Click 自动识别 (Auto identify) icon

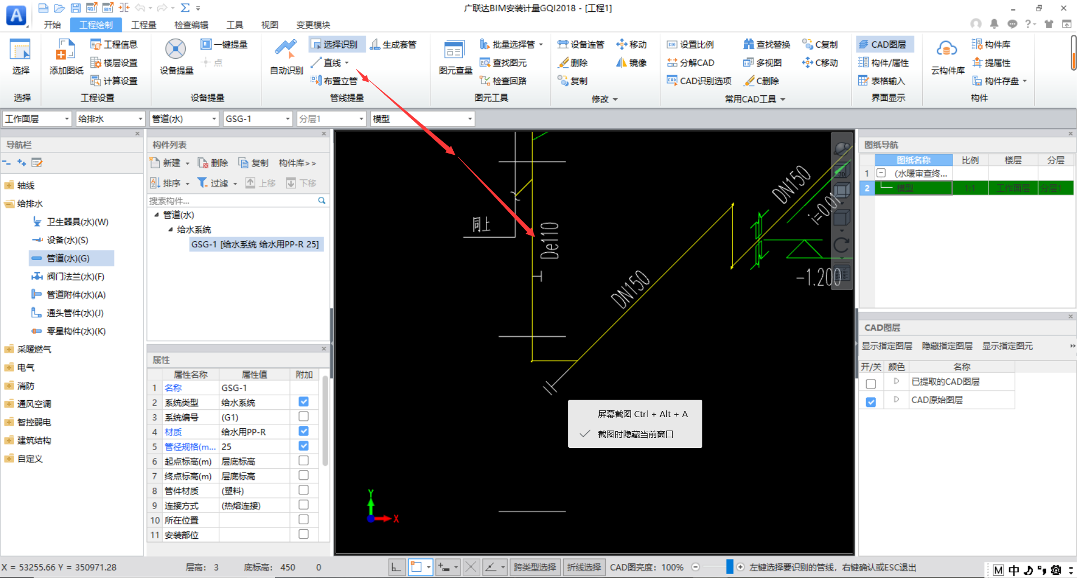[x=286, y=49]
